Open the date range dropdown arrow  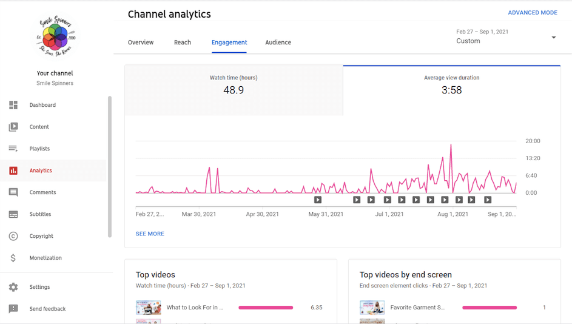click(x=553, y=37)
